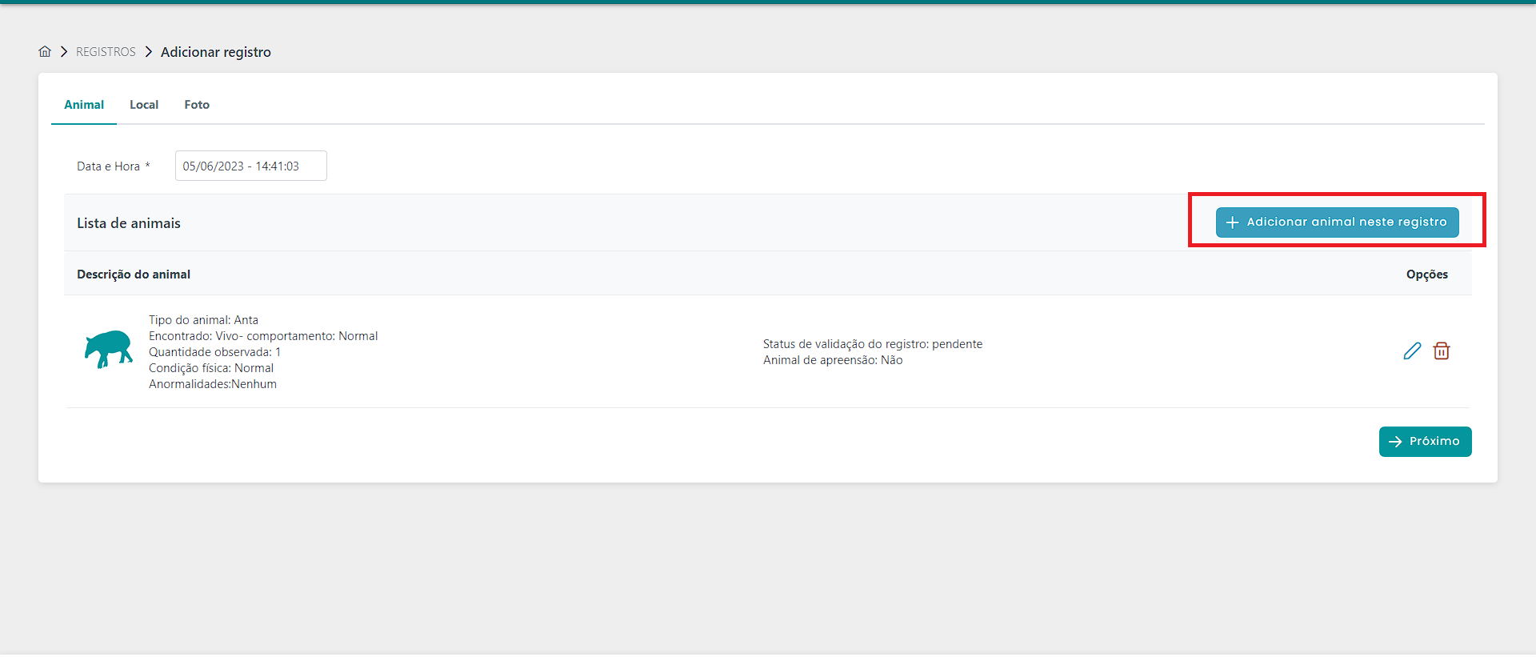
Task: Delete the Anta animal with trash icon
Action: point(1442,351)
